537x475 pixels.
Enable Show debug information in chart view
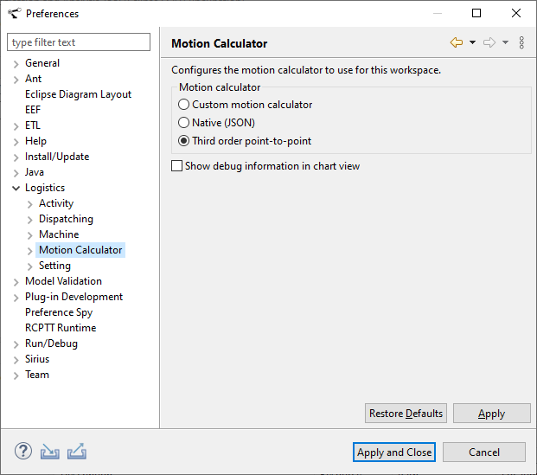coord(177,166)
